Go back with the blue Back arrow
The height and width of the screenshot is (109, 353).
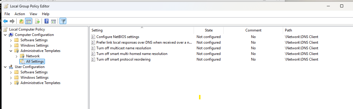(x=5, y=21)
